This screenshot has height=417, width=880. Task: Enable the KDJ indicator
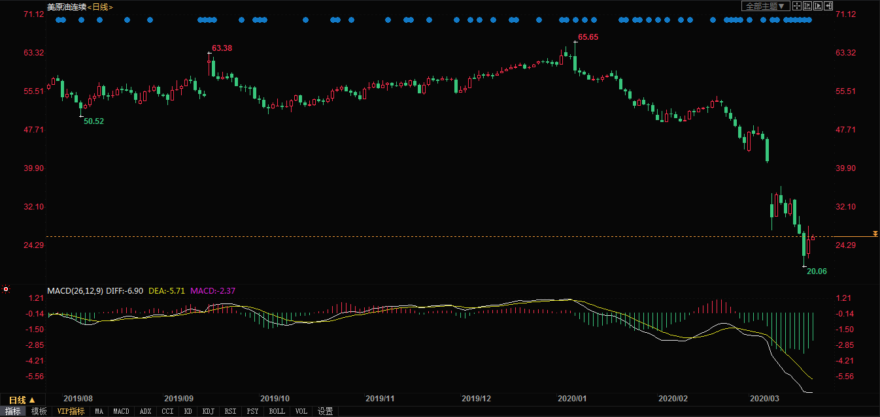pos(208,411)
